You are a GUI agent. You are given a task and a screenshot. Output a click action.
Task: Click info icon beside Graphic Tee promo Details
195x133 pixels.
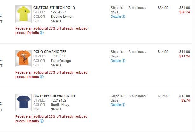[42, 77]
